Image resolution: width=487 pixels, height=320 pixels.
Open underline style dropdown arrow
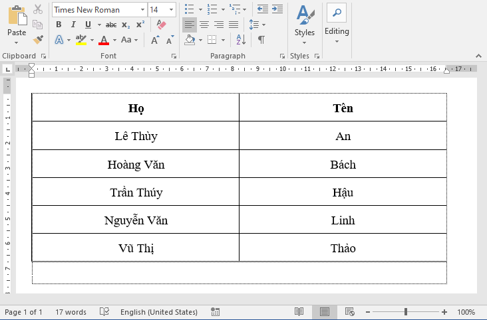tap(99, 25)
